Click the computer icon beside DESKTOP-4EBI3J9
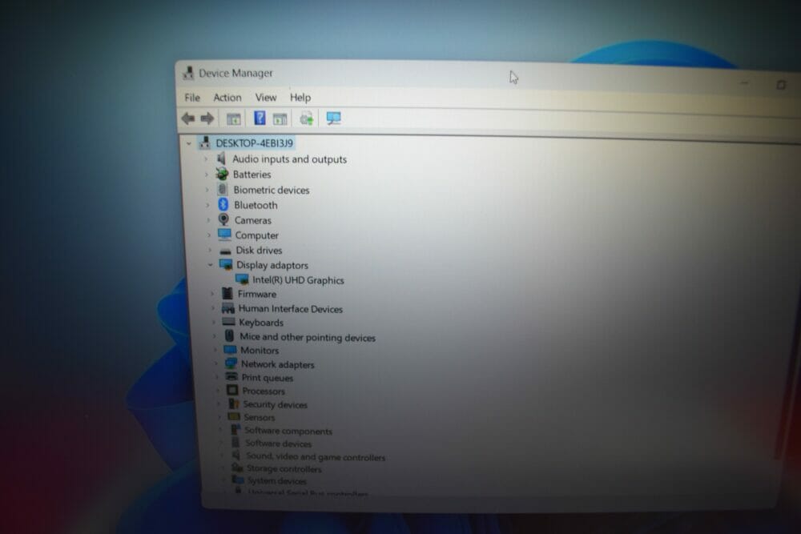 click(205, 143)
